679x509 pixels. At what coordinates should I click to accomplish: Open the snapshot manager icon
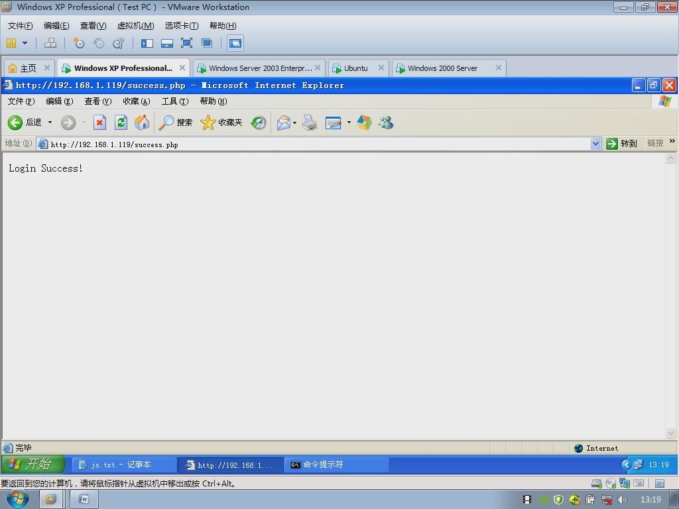(x=119, y=43)
